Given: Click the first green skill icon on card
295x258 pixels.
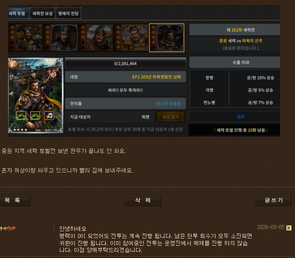Looking at the screenshot, I should 21,115.
